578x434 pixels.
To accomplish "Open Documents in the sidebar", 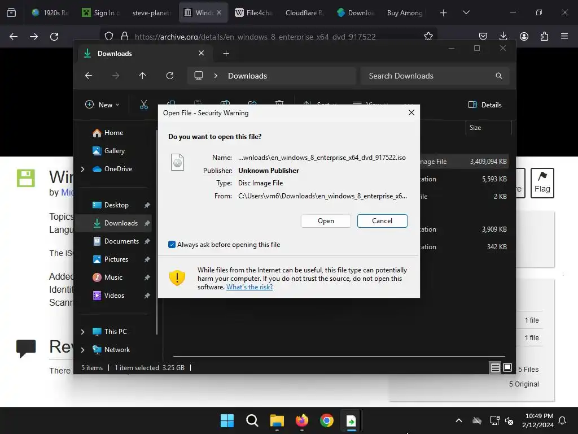I will [x=121, y=241].
